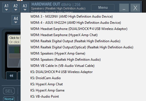The width and height of the screenshot is (146, 101).
Task: Toggle the Normal mode button
Action: click(x=9, y=99)
